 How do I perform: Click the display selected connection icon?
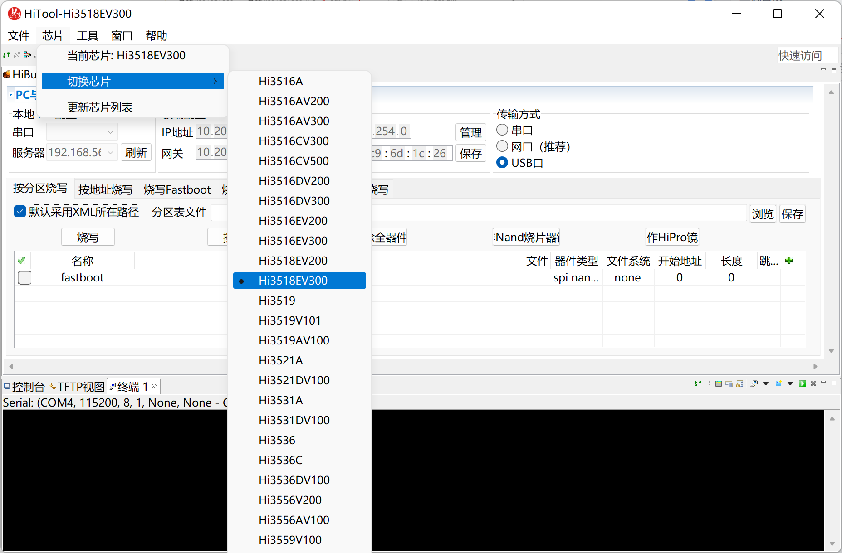point(754,383)
